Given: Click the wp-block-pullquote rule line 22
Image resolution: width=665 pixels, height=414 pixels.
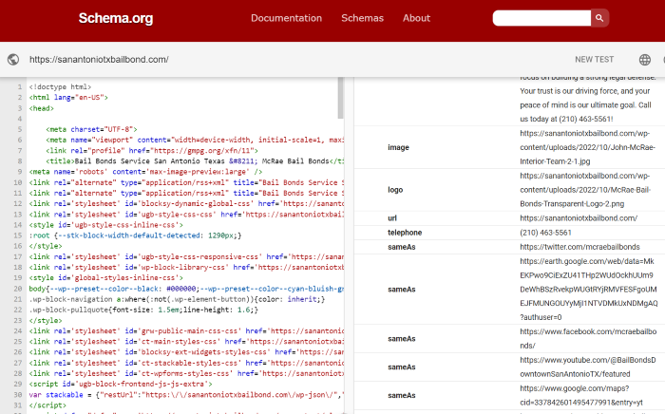Looking at the screenshot, I should (143, 310).
